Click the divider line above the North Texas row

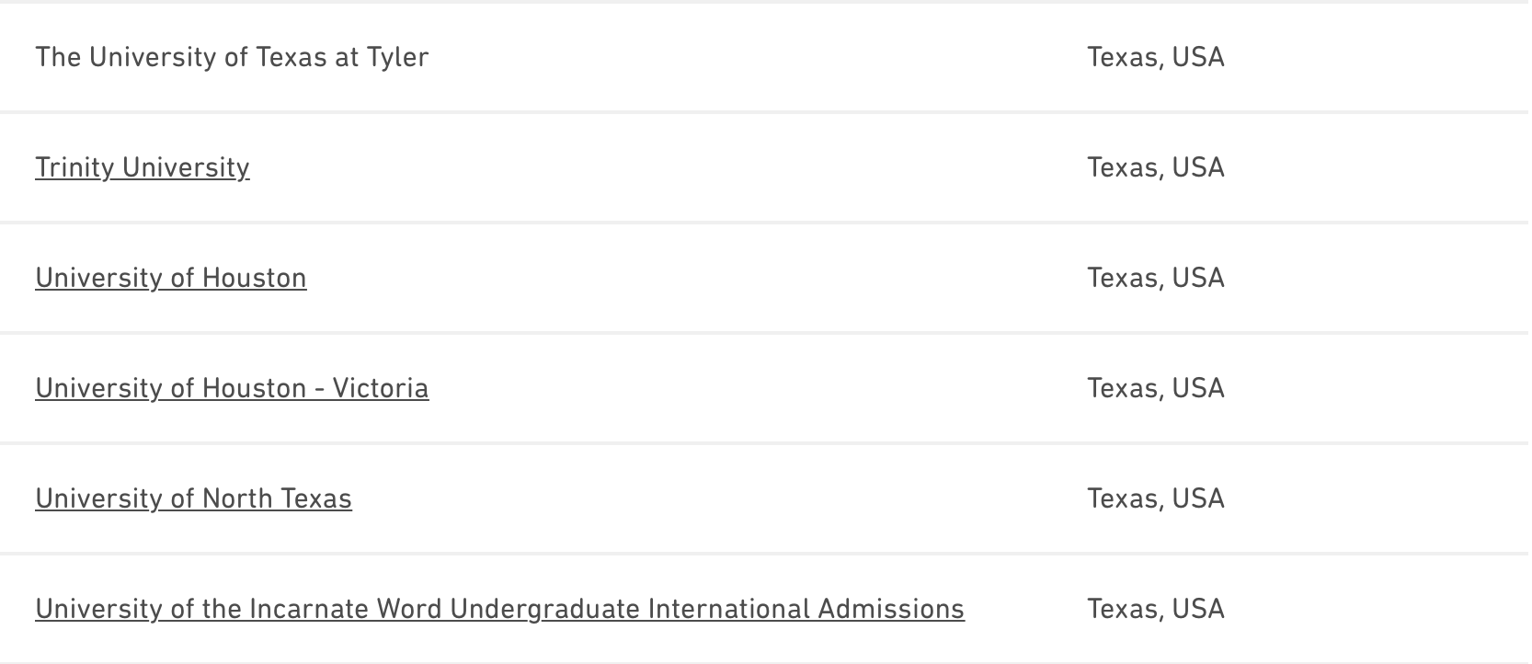(763, 442)
